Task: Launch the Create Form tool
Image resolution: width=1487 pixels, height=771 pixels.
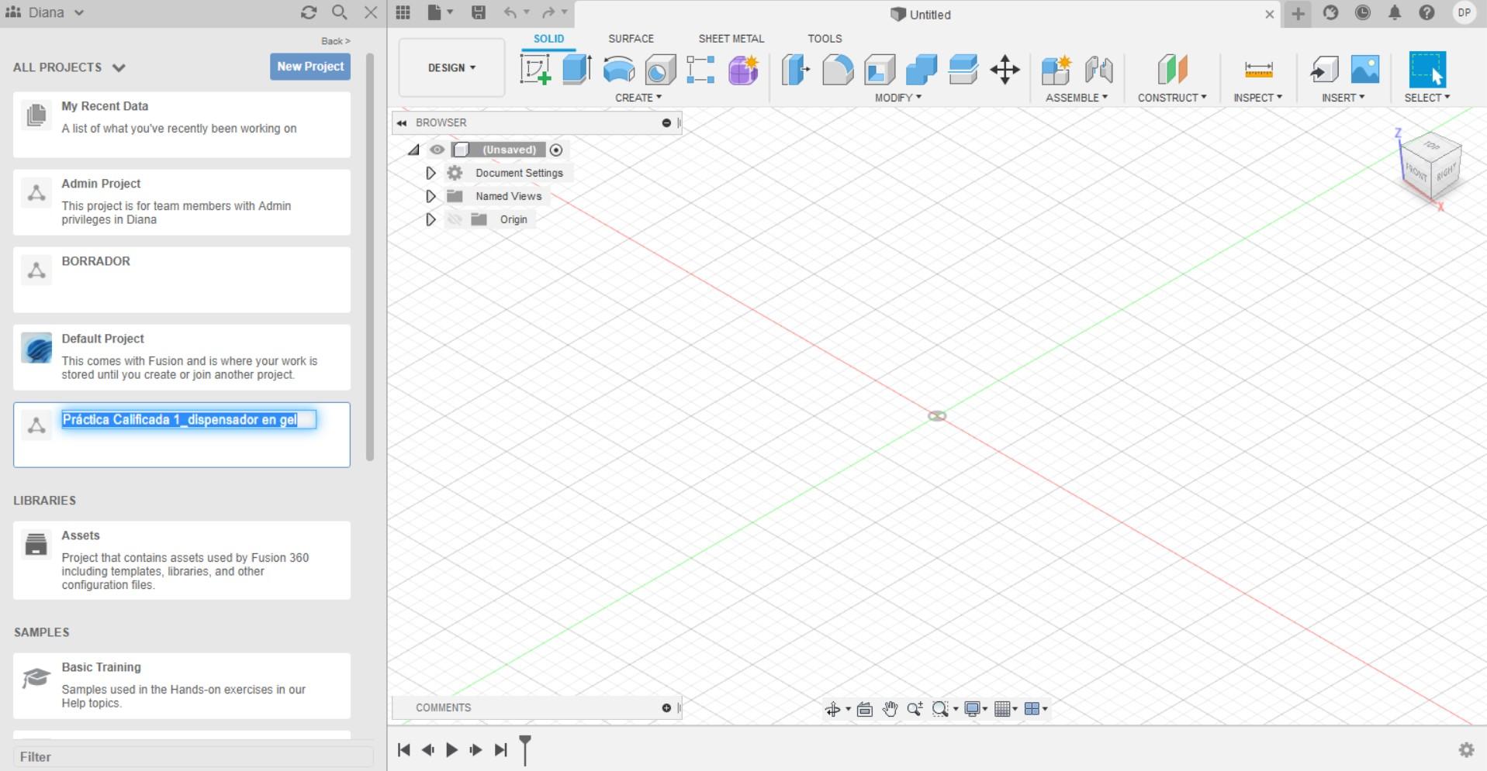Action: coord(743,70)
